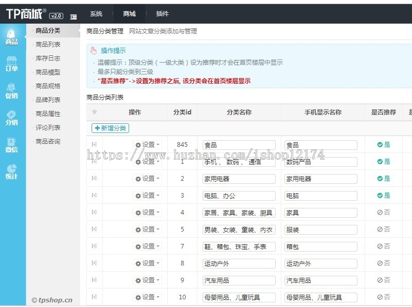This screenshot has width=412, height=307.
Task: Enable 是否推荐 for 男装、女装 row
Action: [x=384, y=229]
